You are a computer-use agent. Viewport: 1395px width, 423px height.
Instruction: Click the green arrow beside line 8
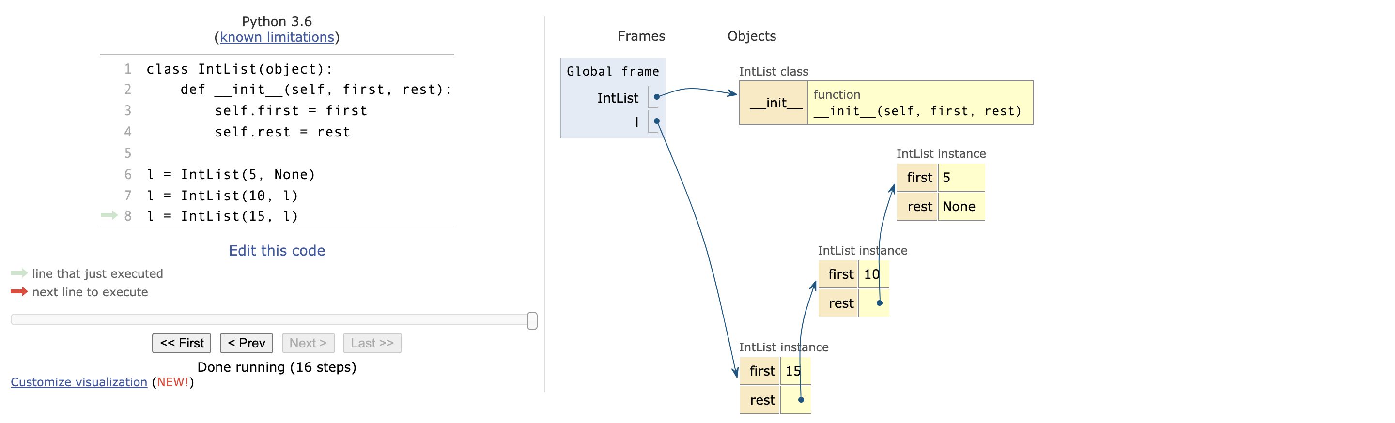coord(109,215)
